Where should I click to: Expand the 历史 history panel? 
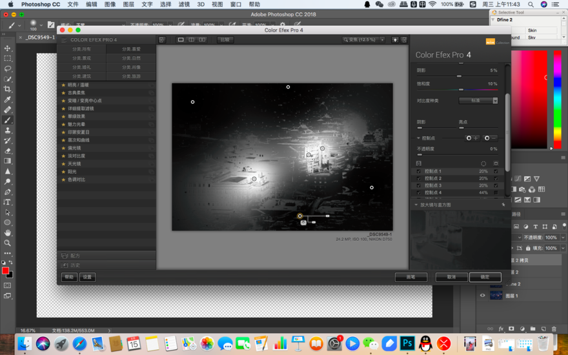click(x=107, y=265)
